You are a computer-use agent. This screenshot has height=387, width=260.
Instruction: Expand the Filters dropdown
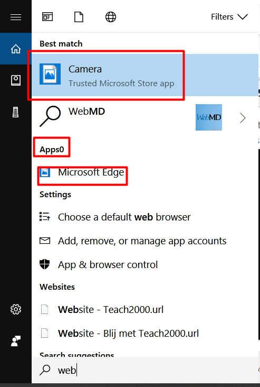coord(229,17)
